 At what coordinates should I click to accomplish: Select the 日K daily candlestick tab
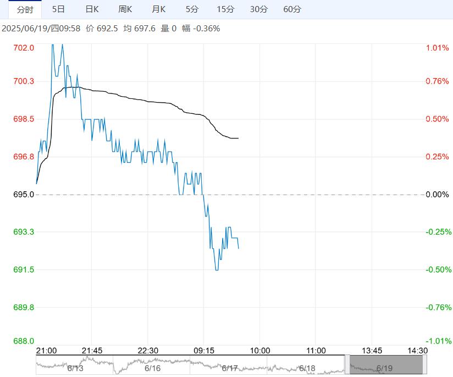pyautogui.click(x=92, y=9)
